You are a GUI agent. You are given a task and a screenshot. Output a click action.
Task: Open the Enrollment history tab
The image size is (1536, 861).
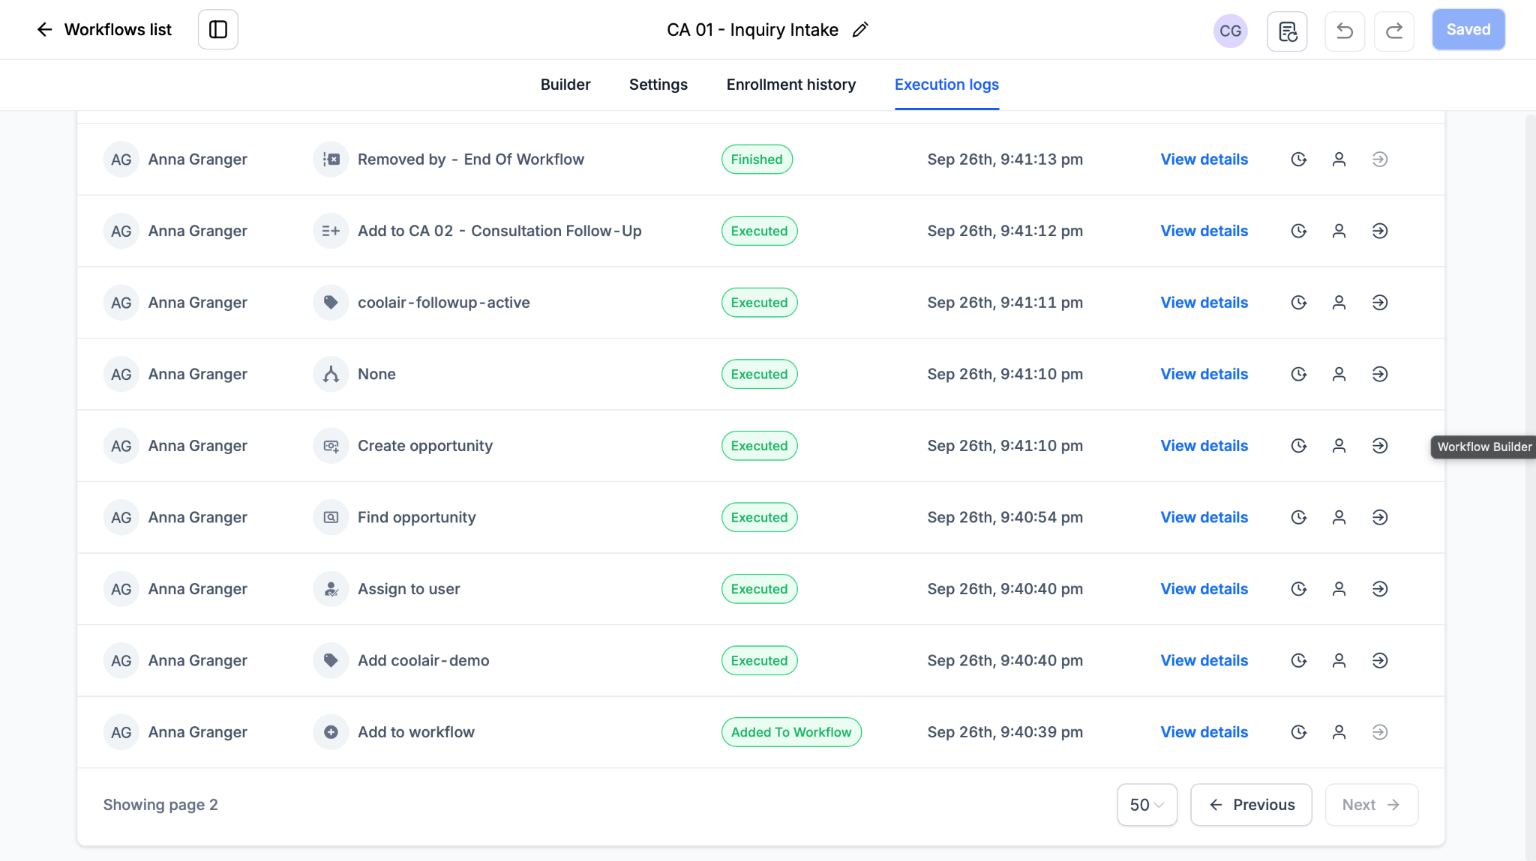791,85
